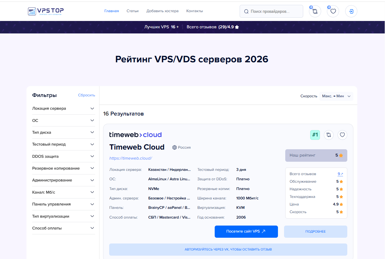Click the 1000 Мбит/с channel width value
385x259 pixels.
pyautogui.click(x=247, y=198)
